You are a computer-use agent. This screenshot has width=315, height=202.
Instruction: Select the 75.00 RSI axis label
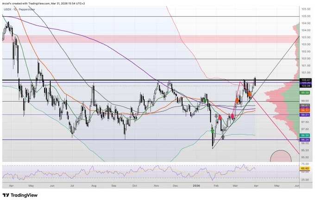point(306,164)
